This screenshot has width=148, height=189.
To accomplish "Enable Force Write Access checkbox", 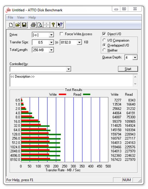I will tap(62, 34).
